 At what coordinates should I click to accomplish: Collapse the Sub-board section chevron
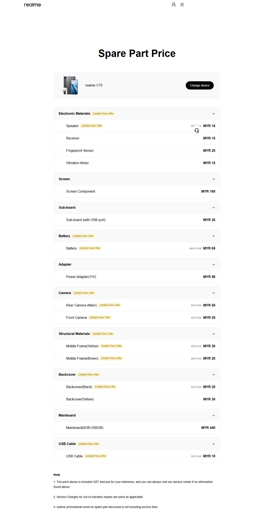214,208
